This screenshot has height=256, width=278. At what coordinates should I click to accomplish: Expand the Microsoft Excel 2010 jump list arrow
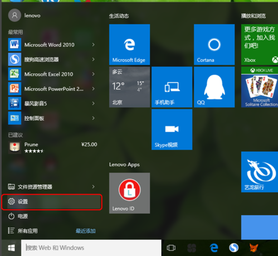[94, 74]
